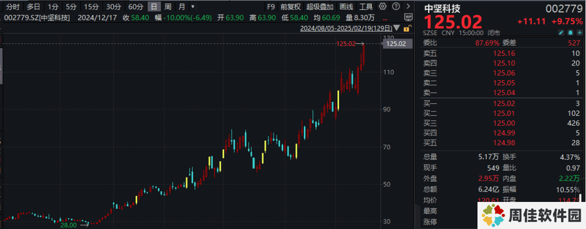Click the 买四 price 124.99
The height and width of the screenshot is (229, 586).
coord(503,133)
